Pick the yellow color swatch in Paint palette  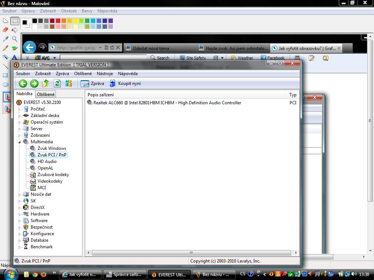[75, 21]
